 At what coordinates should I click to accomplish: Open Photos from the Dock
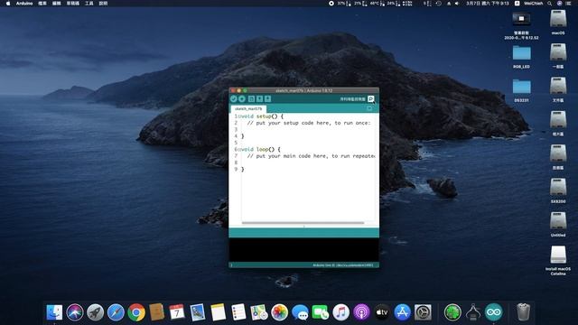coord(280,312)
